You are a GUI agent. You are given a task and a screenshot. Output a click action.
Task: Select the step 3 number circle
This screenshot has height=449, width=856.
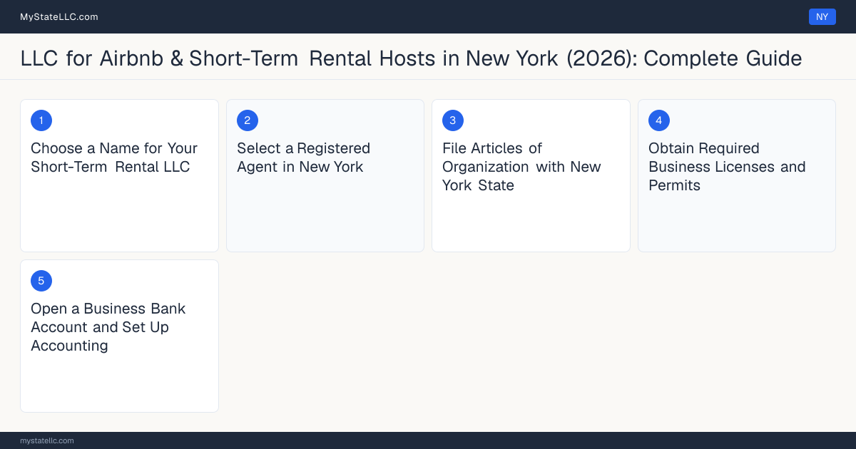click(x=453, y=120)
